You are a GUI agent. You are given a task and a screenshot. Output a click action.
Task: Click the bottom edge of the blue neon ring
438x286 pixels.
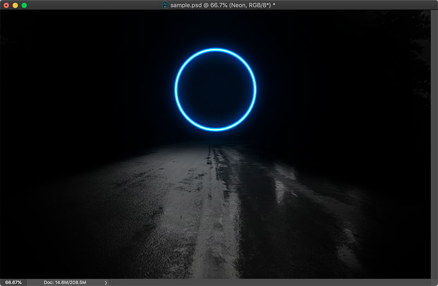[215, 130]
